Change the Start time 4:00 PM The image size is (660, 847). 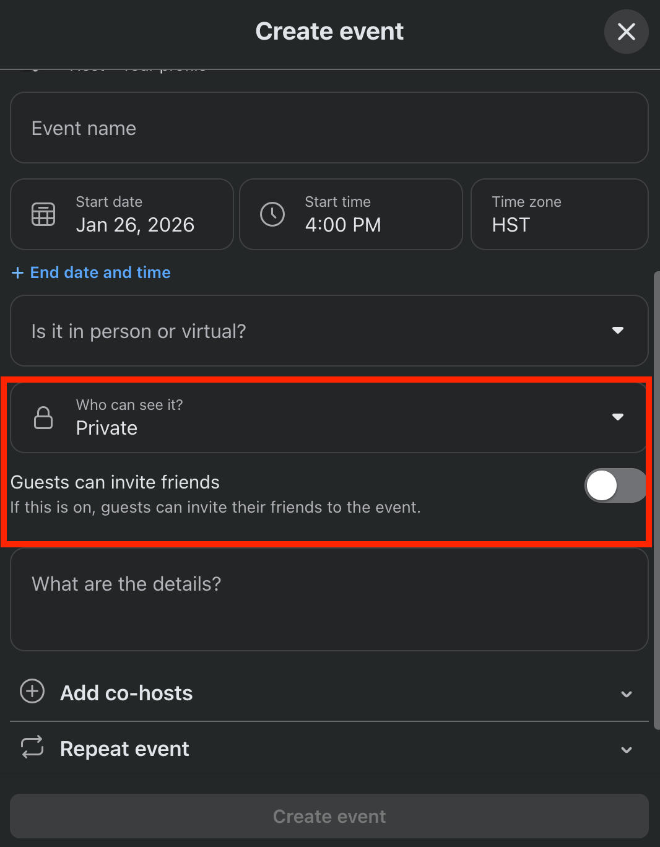pos(343,224)
